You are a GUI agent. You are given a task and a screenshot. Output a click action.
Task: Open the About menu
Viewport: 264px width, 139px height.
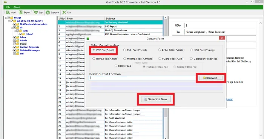pos(17,7)
